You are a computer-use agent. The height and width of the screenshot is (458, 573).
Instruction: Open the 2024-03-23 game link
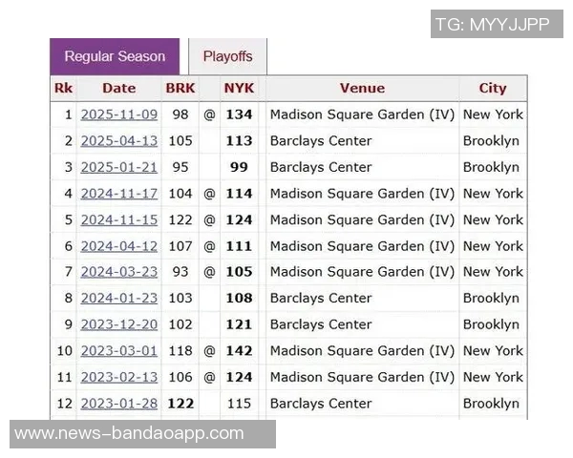point(118,272)
